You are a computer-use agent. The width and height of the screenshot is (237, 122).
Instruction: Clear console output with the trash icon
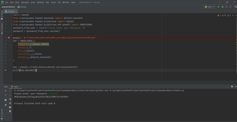(x=10, y=111)
